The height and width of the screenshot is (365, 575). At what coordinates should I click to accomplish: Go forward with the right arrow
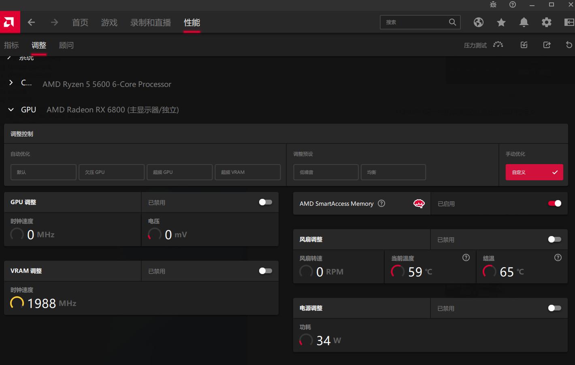pos(54,23)
